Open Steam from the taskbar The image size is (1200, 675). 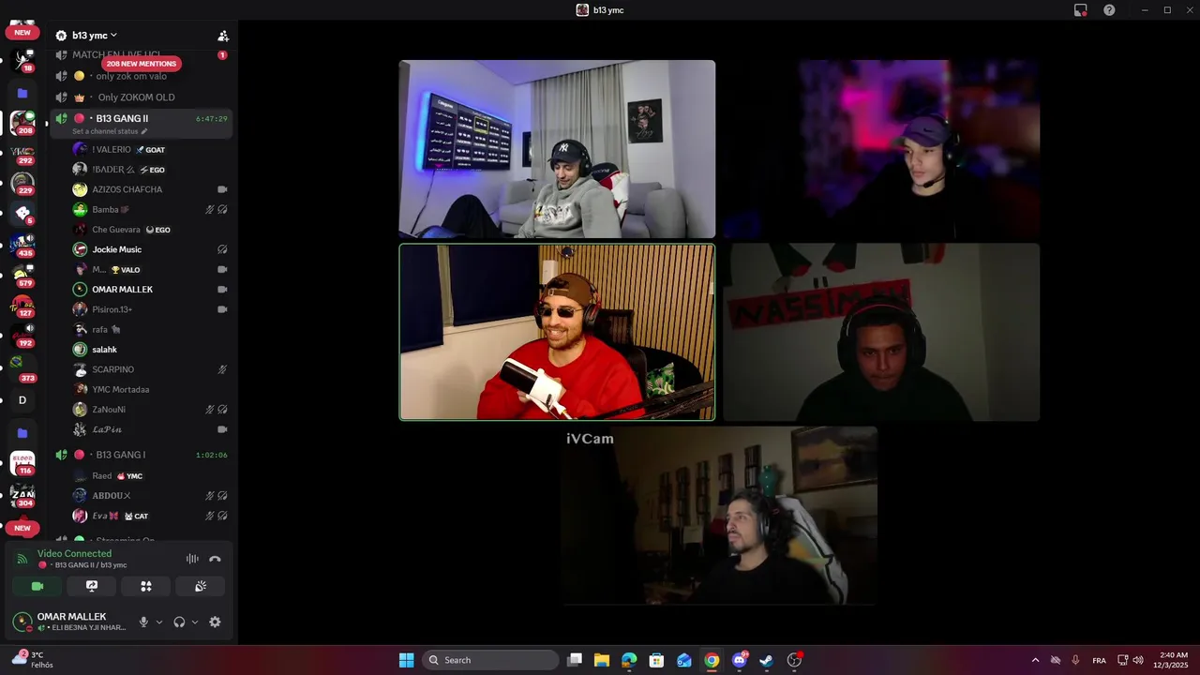tap(766, 660)
